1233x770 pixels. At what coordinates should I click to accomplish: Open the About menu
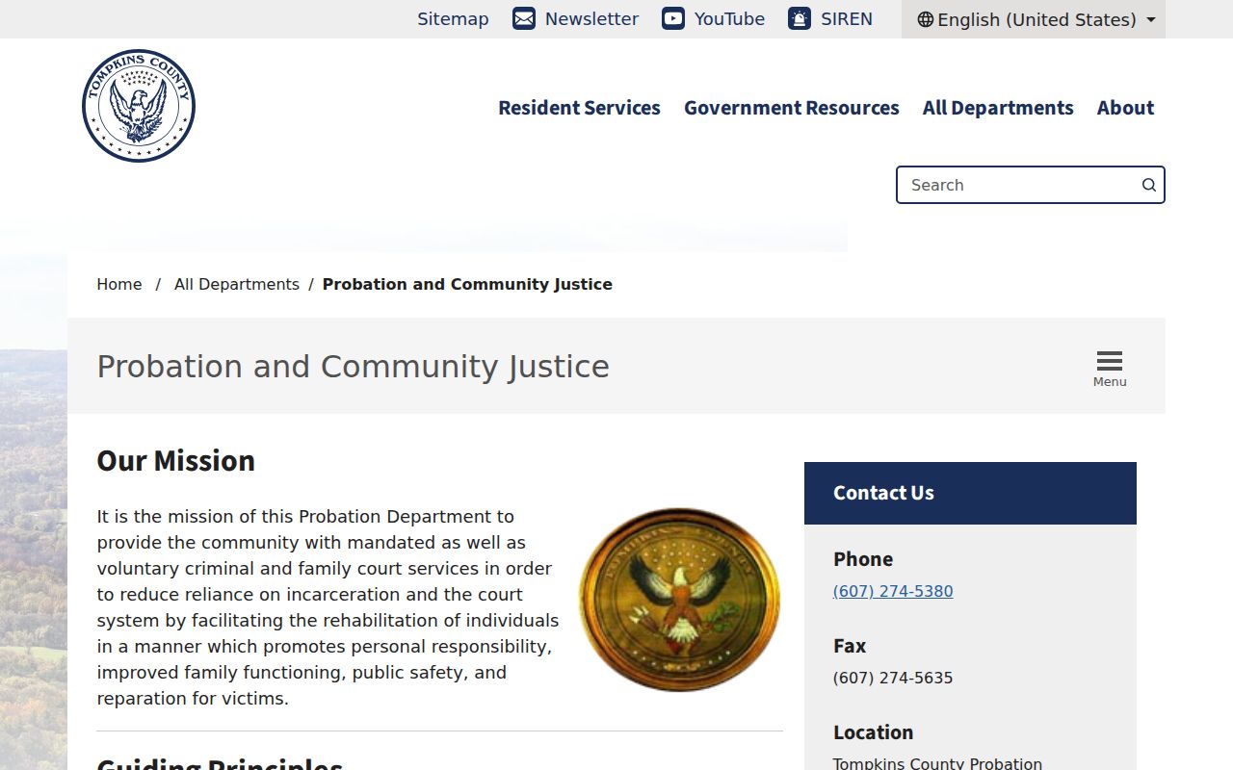point(1125,108)
